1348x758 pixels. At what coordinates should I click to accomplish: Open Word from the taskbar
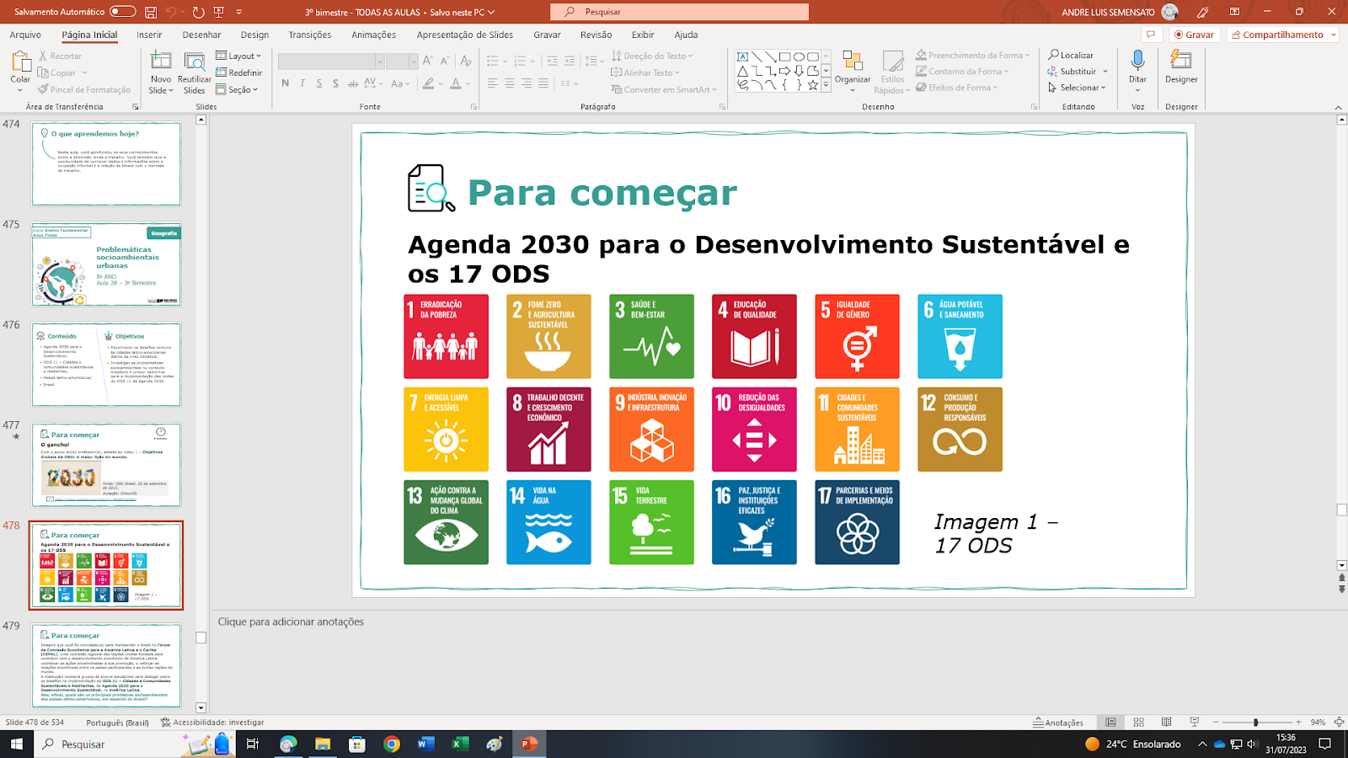coord(425,744)
